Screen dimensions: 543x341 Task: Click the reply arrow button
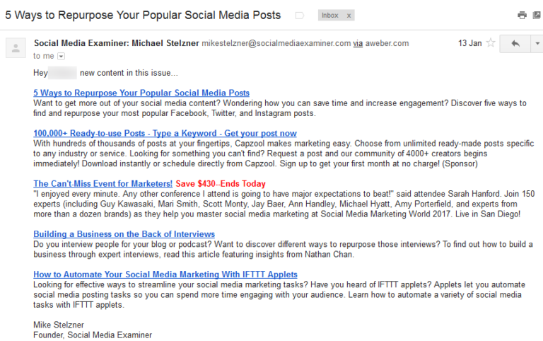point(515,43)
